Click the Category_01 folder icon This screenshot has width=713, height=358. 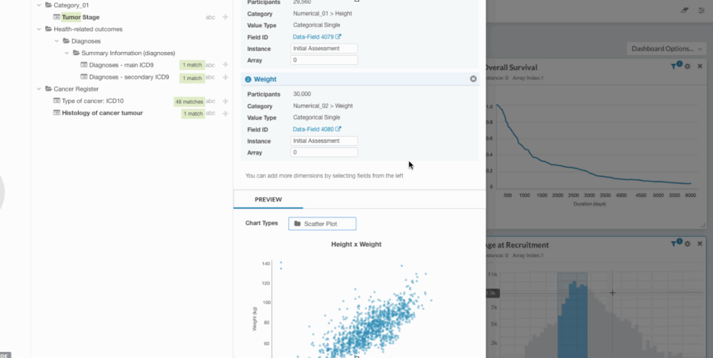(x=48, y=5)
